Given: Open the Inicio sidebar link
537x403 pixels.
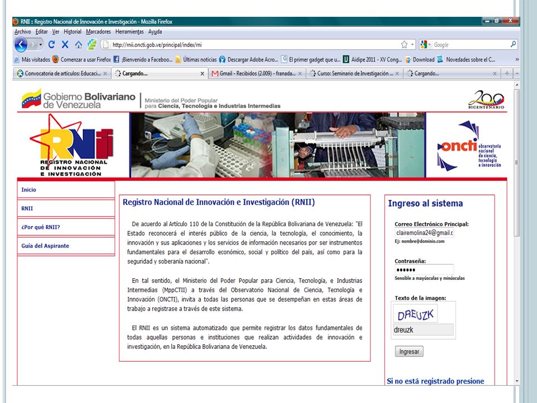Looking at the screenshot, I should 29,190.
